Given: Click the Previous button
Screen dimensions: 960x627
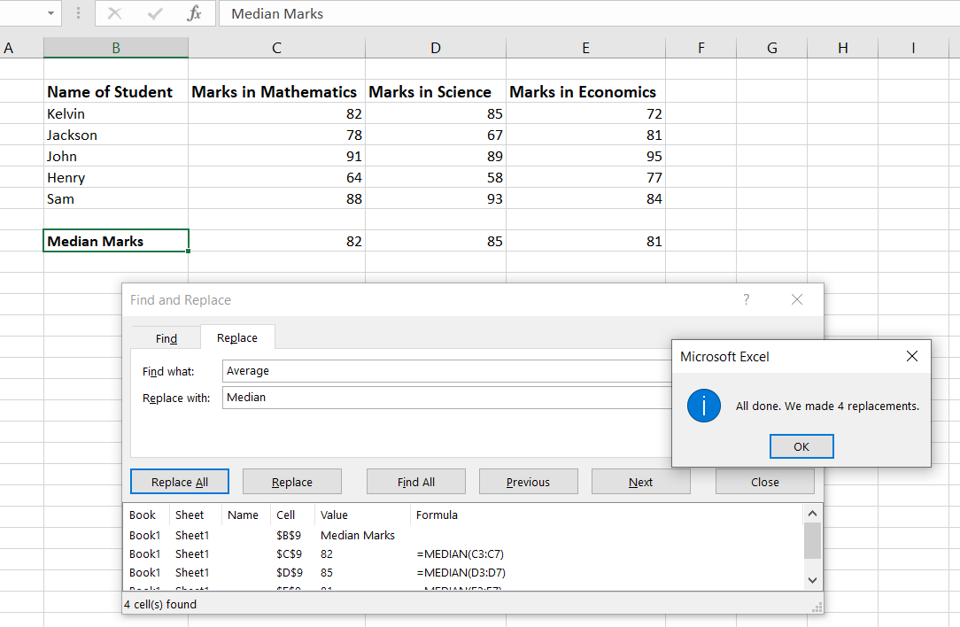Looking at the screenshot, I should tap(528, 482).
